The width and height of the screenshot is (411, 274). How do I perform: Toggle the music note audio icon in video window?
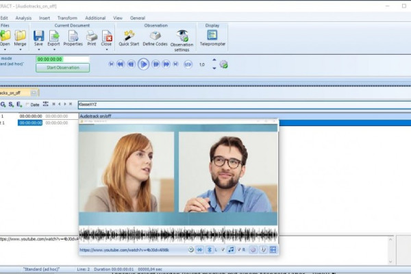(231, 249)
